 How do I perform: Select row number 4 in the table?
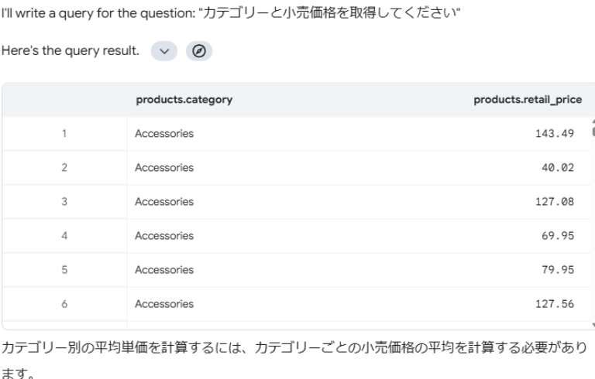tap(64, 236)
